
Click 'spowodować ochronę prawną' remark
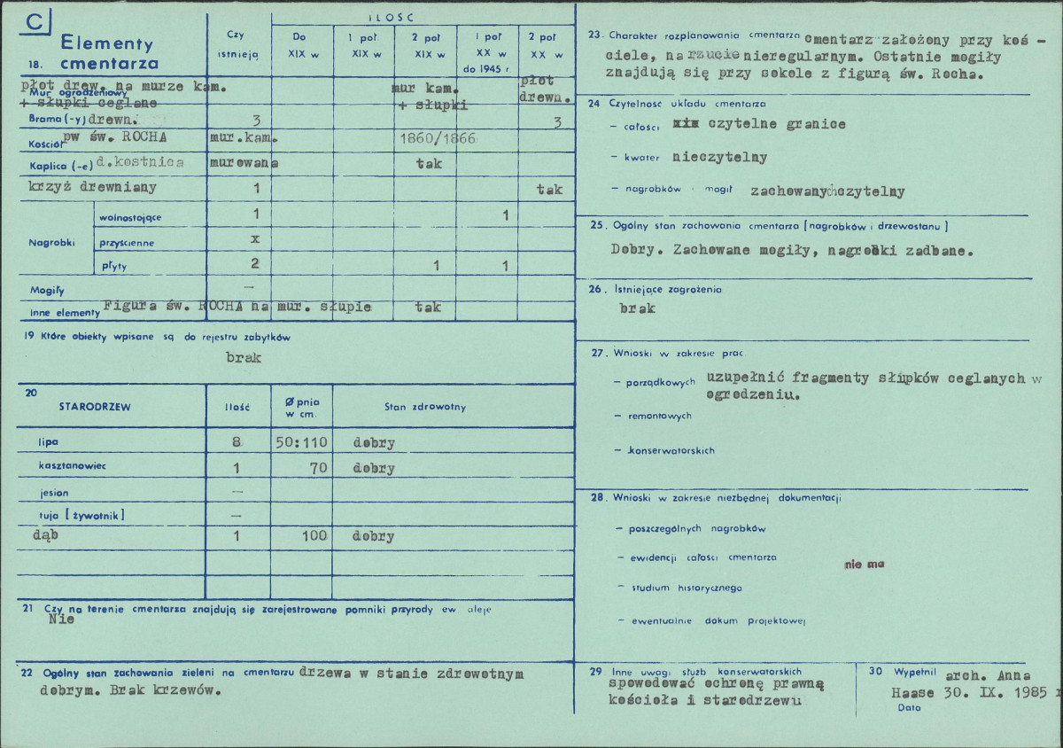[718, 685]
